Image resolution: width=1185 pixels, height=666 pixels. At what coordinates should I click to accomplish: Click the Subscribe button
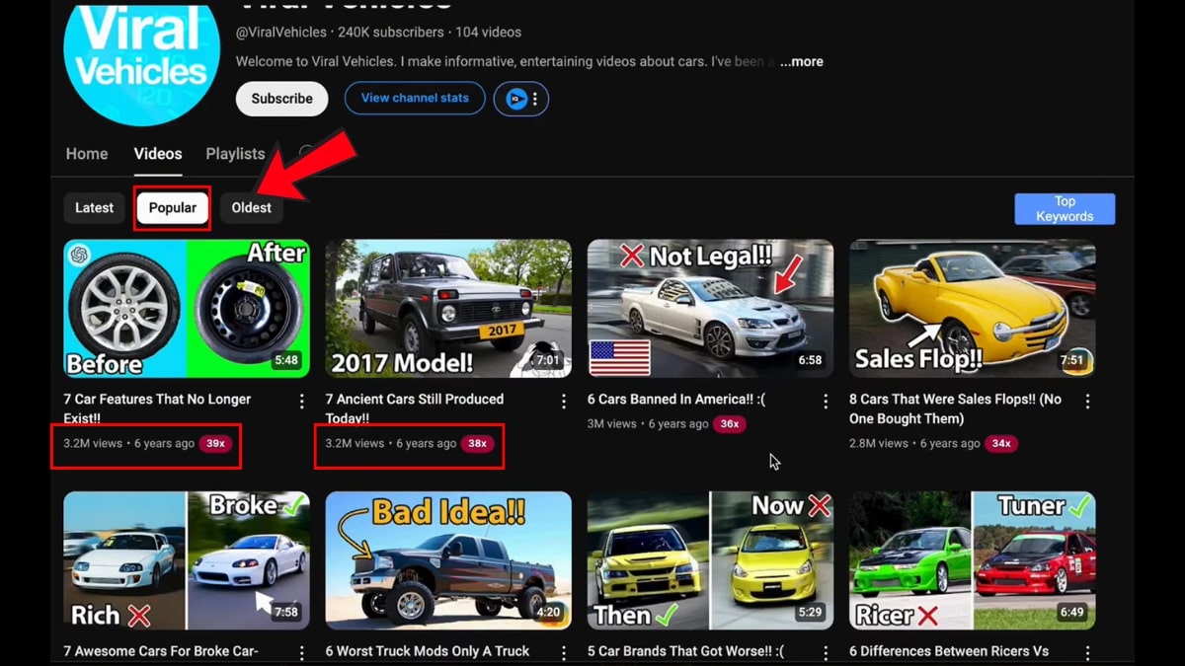pyautogui.click(x=281, y=99)
